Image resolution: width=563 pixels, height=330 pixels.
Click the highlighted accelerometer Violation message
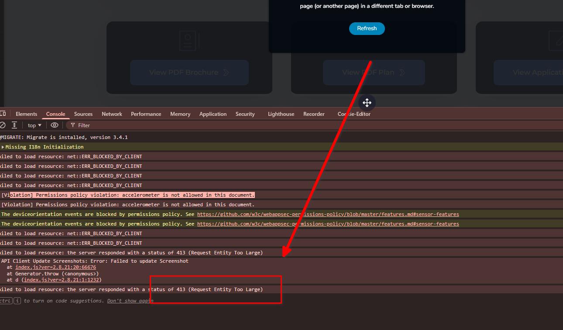coord(128,195)
